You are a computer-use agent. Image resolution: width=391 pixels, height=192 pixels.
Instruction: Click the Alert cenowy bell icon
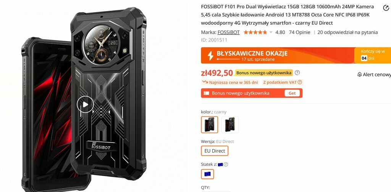[x=359, y=74]
